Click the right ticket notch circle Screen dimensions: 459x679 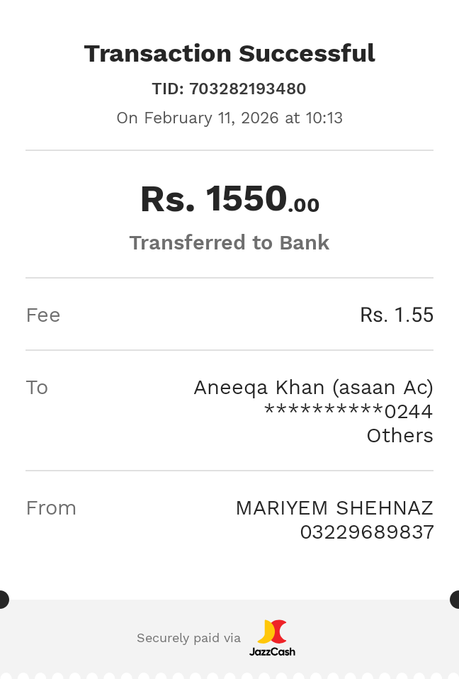[456, 600]
